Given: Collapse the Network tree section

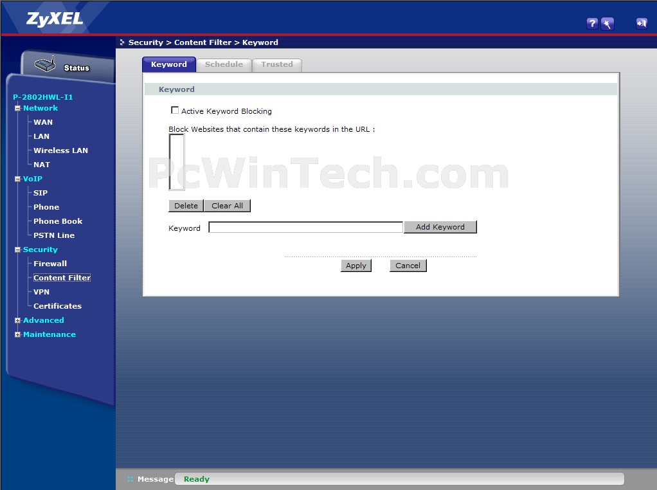Looking at the screenshot, I should [17, 108].
